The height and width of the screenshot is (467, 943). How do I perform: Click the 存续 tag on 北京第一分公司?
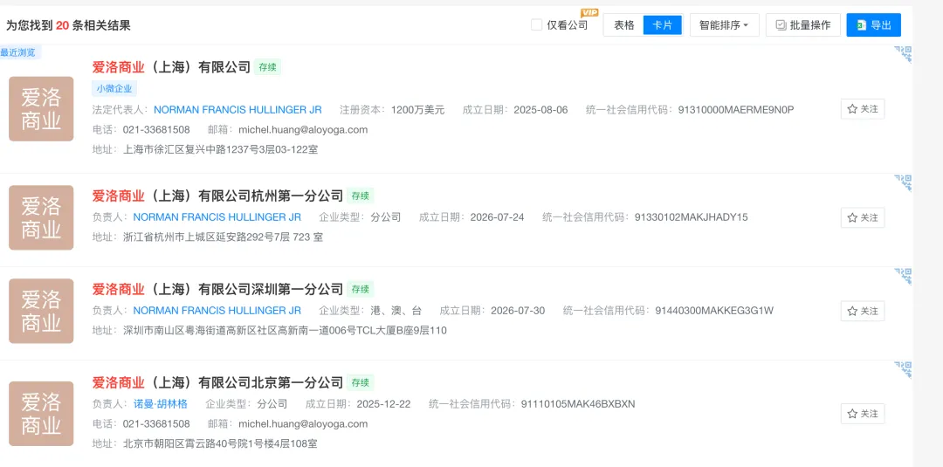click(361, 382)
